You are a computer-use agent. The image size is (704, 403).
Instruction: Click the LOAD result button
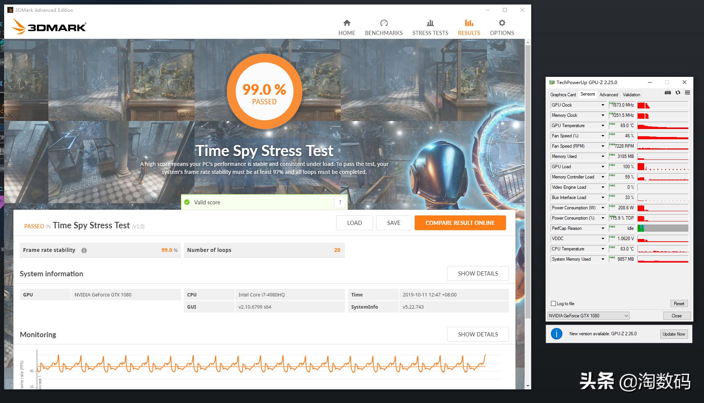click(354, 223)
